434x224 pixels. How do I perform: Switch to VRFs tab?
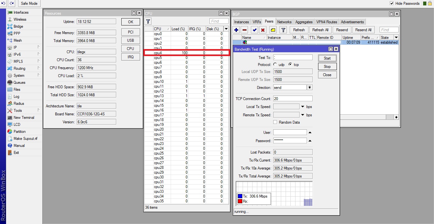(x=257, y=22)
